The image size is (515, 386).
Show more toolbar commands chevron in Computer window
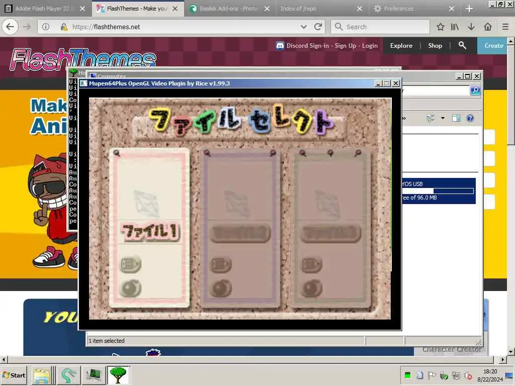click(404, 118)
